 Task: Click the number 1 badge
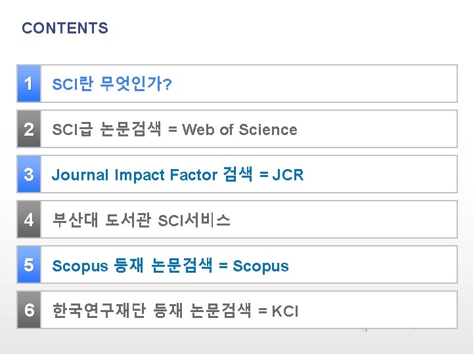pyautogui.click(x=28, y=84)
